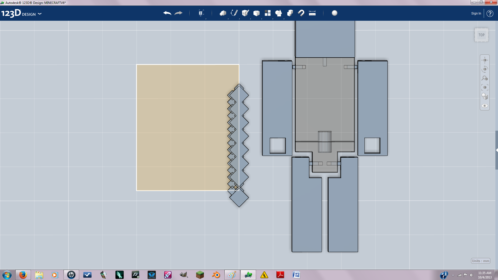498x280 pixels.
Task: Open Windows Explorer folder from the taskbar
Action: [x=39, y=275]
